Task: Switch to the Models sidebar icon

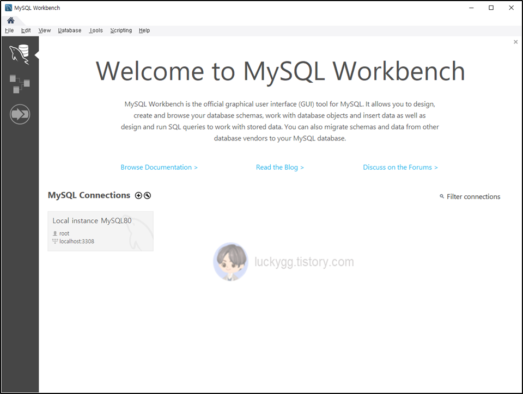Action: click(x=20, y=84)
